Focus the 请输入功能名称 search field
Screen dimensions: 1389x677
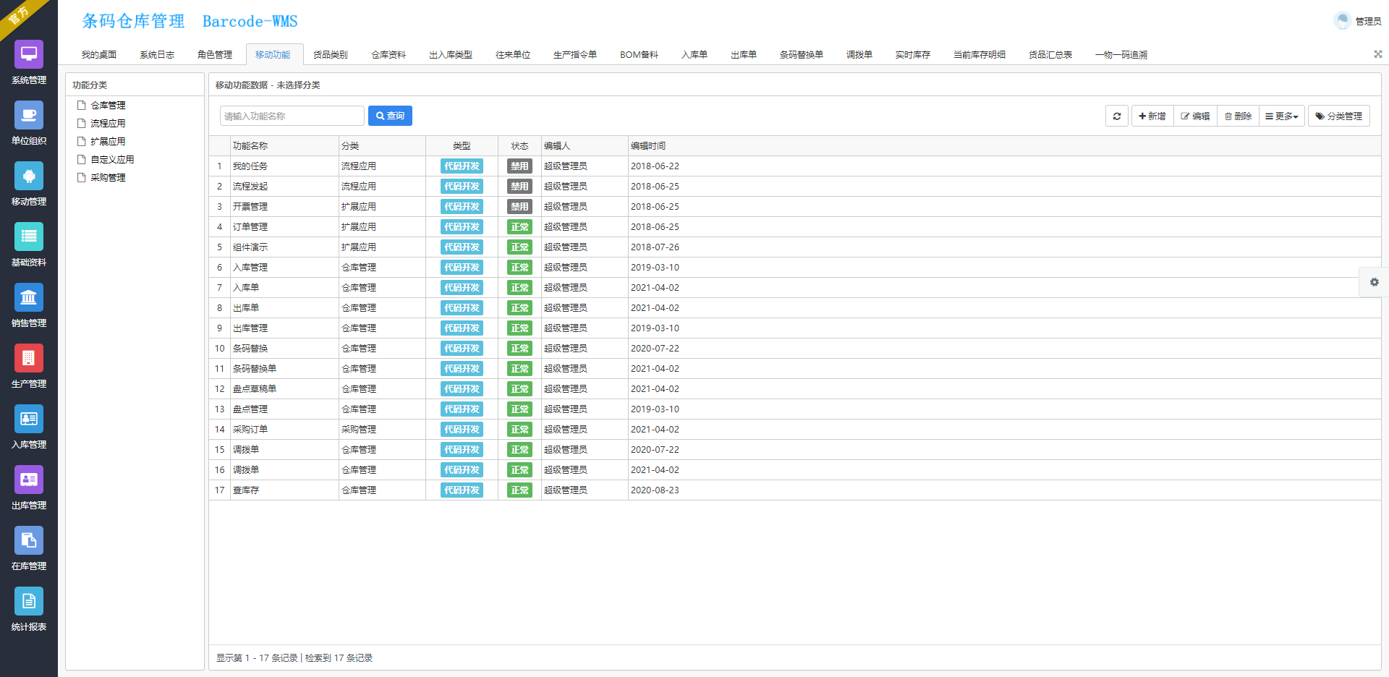tap(292, 116)
